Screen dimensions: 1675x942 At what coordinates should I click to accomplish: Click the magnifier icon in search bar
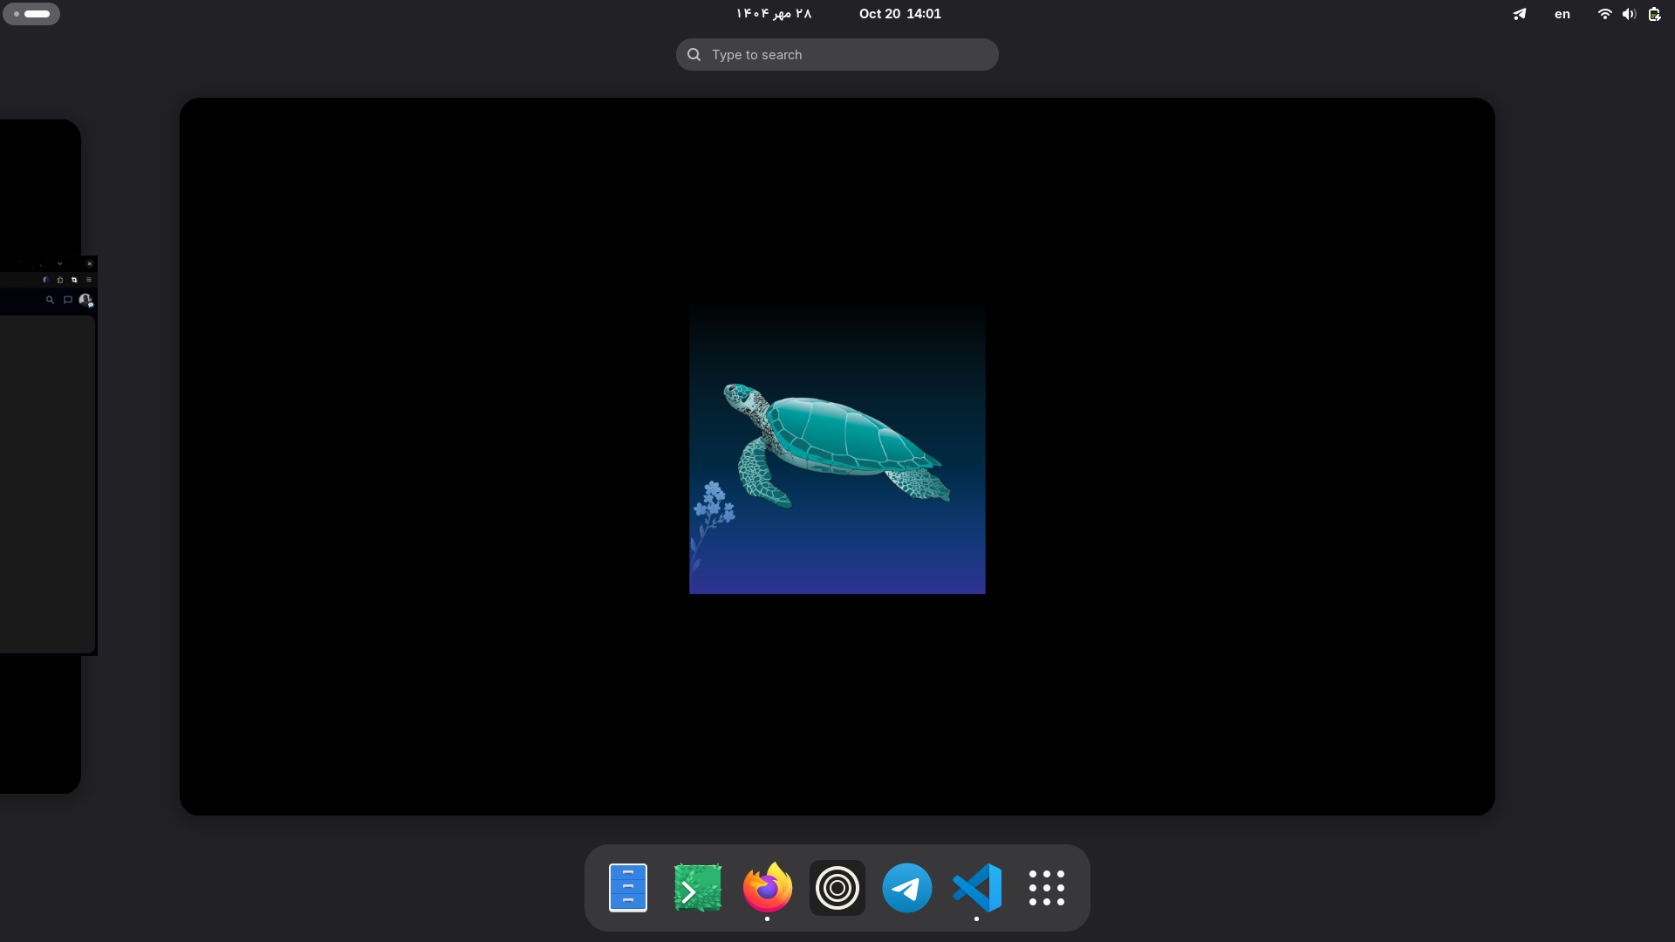pos(694,54)
